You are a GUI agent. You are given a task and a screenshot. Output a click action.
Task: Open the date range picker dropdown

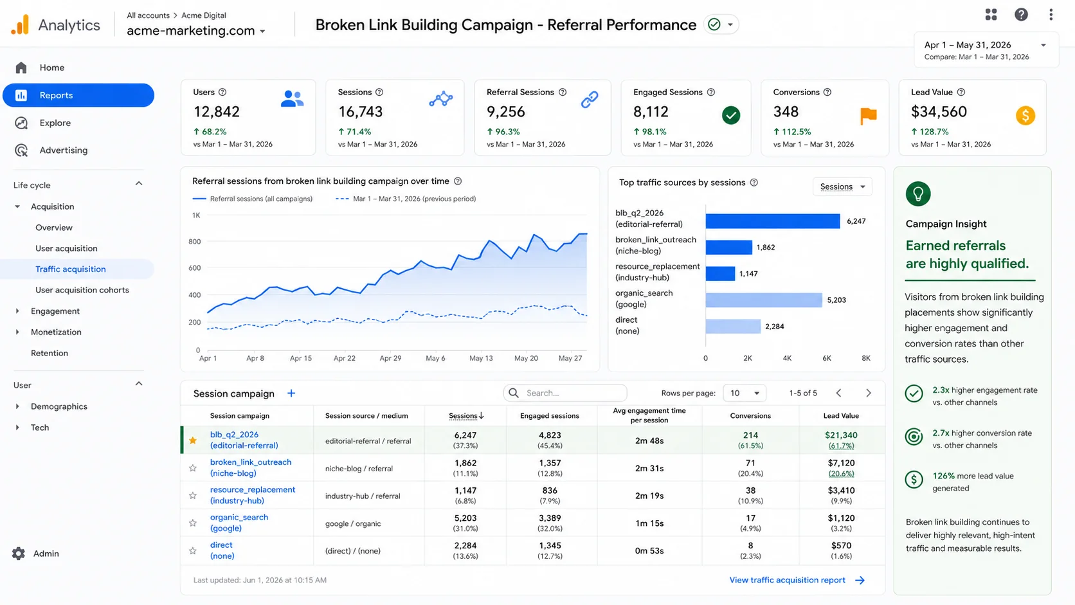coord(986,50)
